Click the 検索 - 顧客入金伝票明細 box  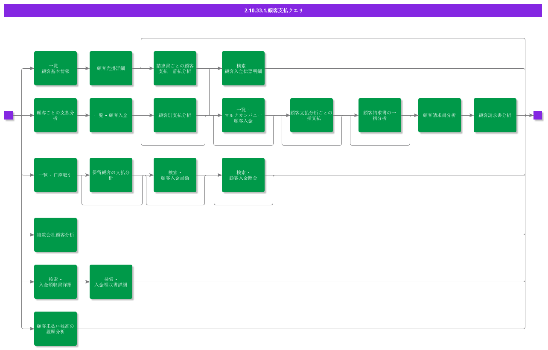(243, 68)
